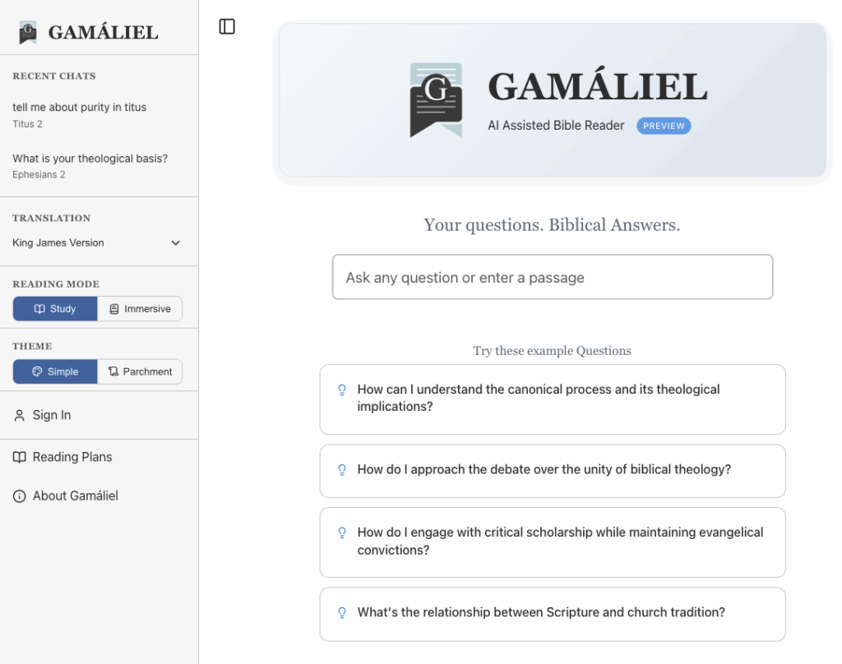The image size is (842, 664).
Task: Click the Sign In person icon
Action: click(x=20, y=416)
